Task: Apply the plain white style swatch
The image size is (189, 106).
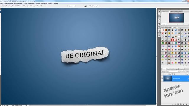Action: [x=179, y=37]
